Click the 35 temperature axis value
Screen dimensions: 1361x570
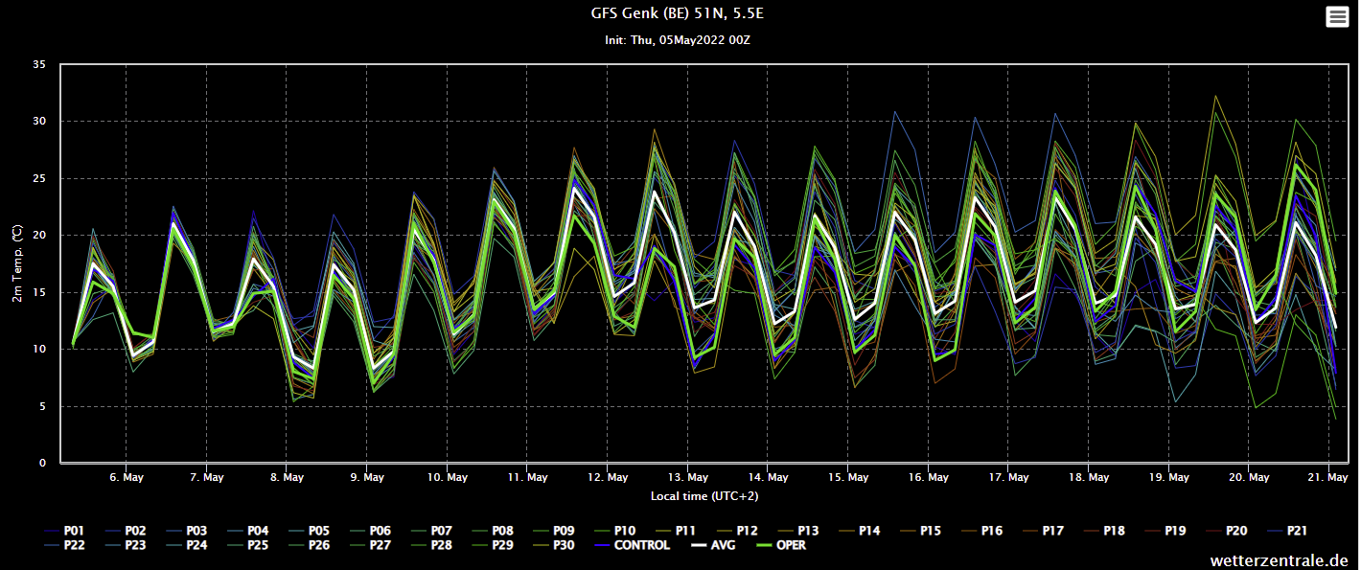pos(39,65)
